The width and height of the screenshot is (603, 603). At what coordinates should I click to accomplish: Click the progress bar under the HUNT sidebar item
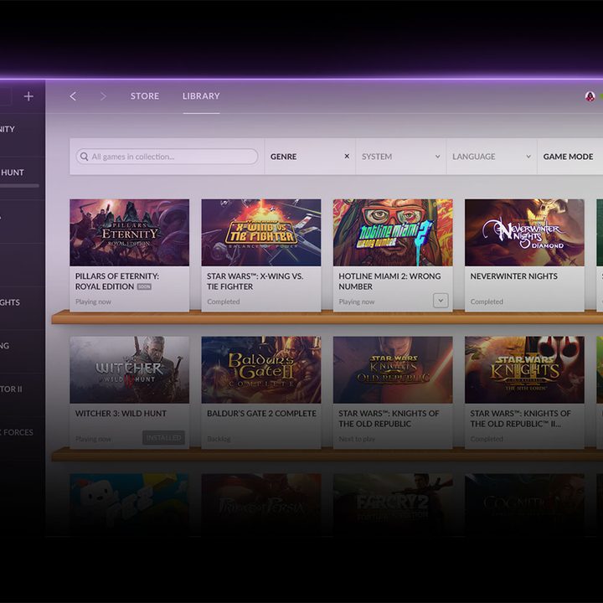[x=19, y=186]
